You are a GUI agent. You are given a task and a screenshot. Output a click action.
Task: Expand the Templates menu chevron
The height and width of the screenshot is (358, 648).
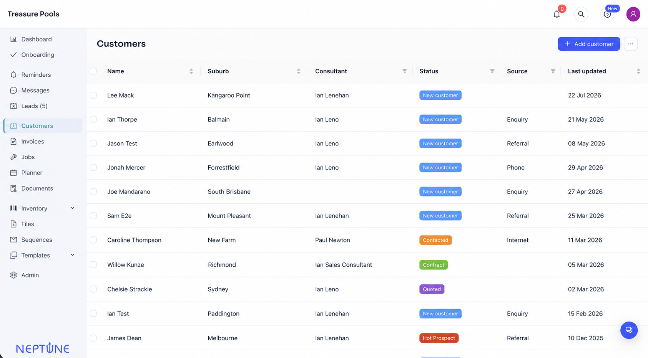pyautogui.click(x=72, y=255)
